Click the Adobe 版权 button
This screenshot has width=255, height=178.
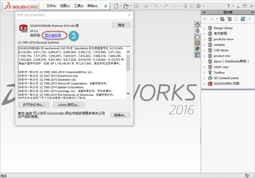(x=69, y=105)
